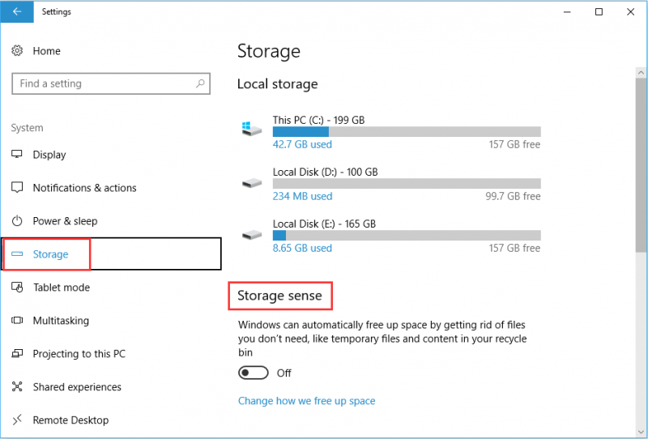Click the This PC (C:) drive icon

[252, 129]
